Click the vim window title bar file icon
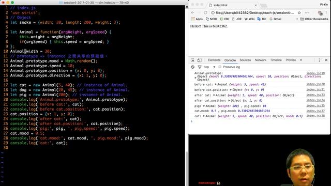 click(x=61, y=3)
